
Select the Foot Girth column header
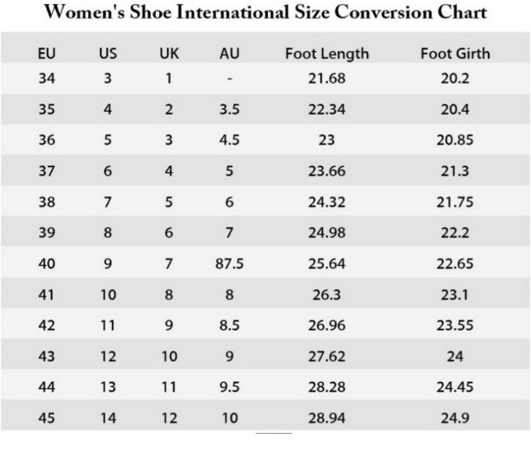click(x=455, y=54)
